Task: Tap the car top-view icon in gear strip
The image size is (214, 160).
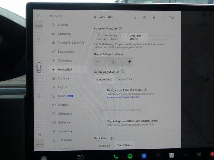Action: coord(39,68)
